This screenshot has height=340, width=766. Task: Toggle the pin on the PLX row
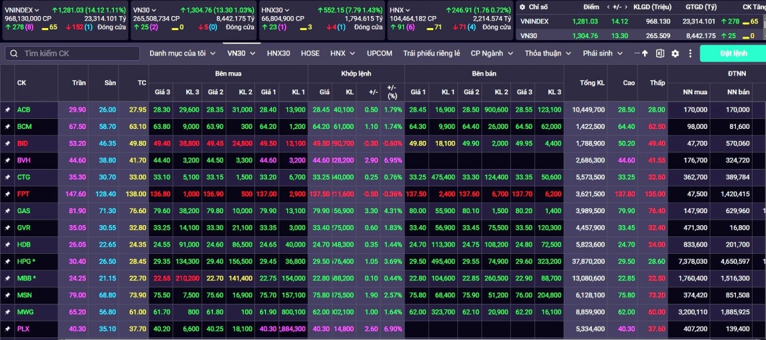tap(7, 329)
